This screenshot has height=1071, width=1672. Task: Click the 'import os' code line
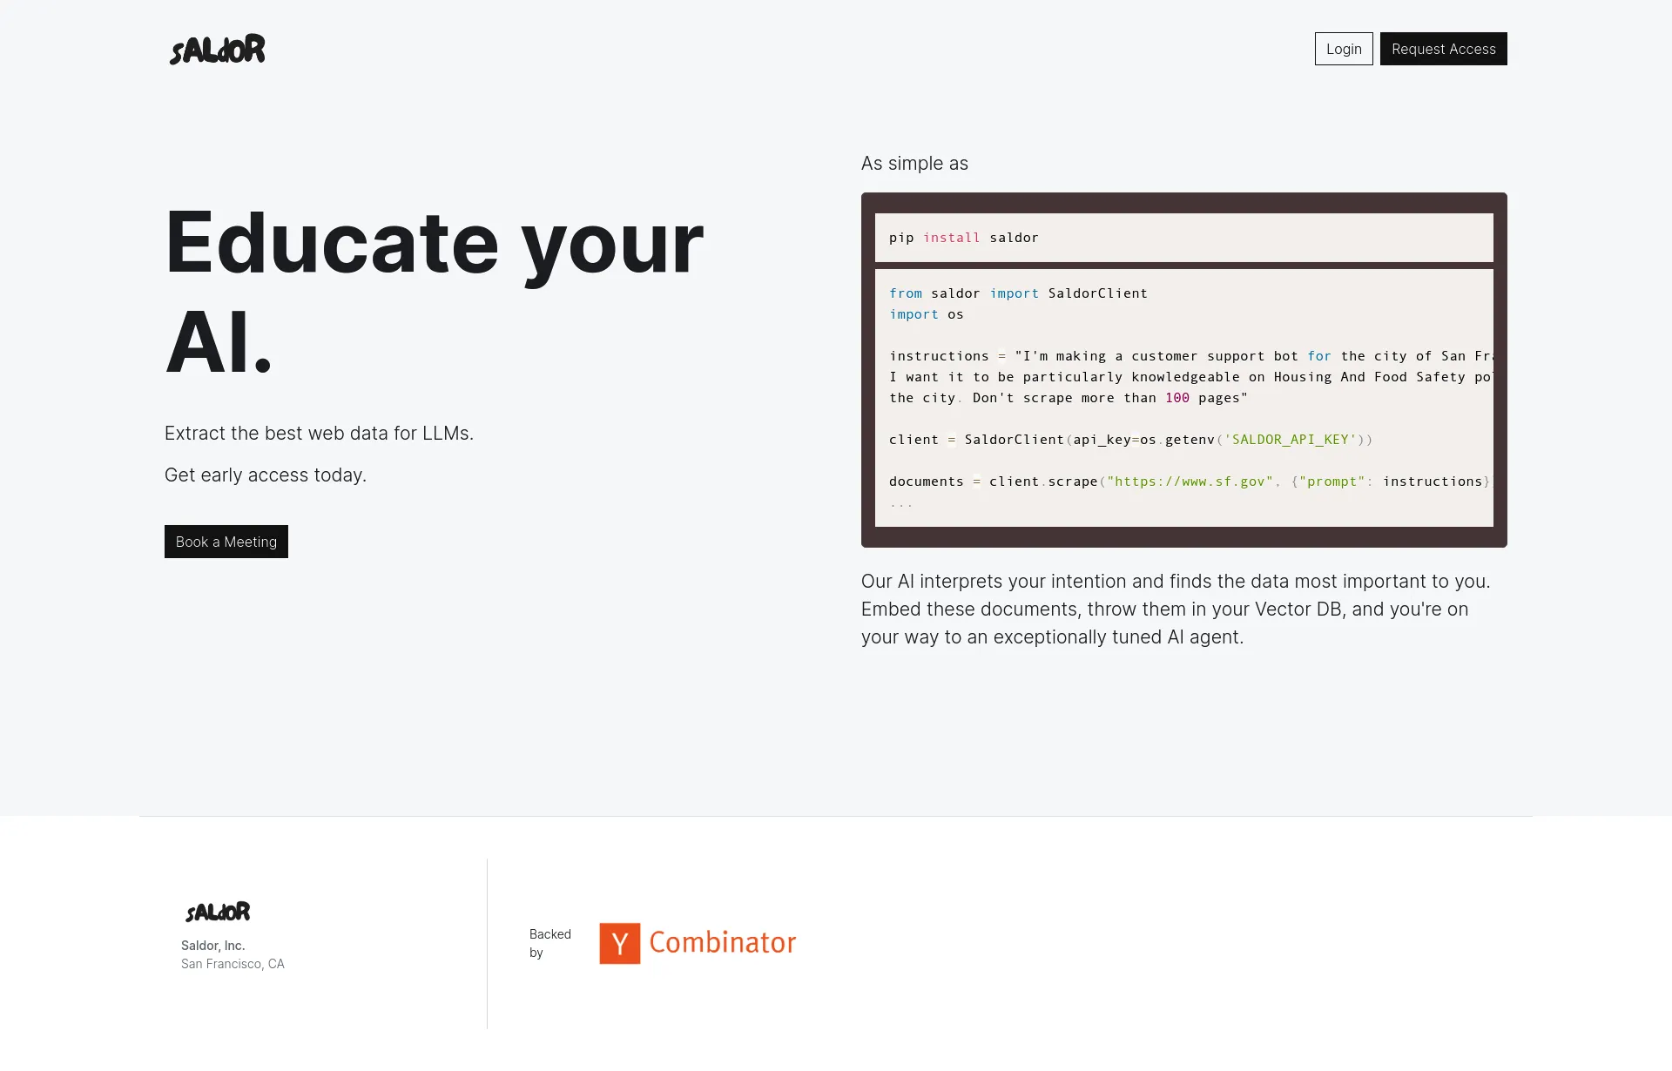click(927, 314)
